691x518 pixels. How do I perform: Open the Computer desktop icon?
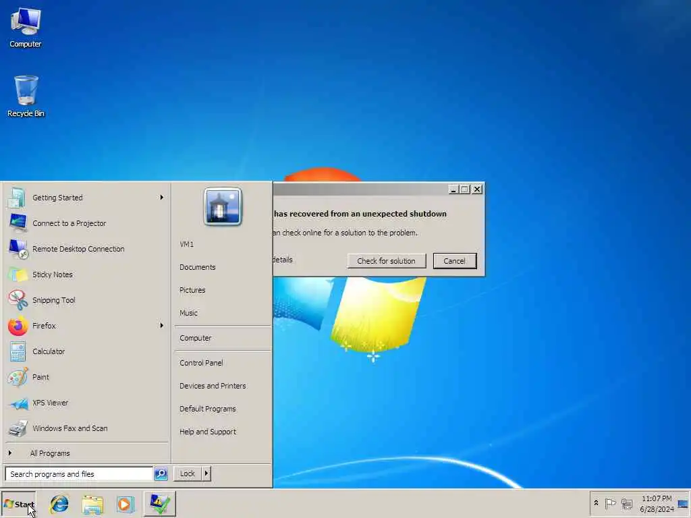coord(26,27)
